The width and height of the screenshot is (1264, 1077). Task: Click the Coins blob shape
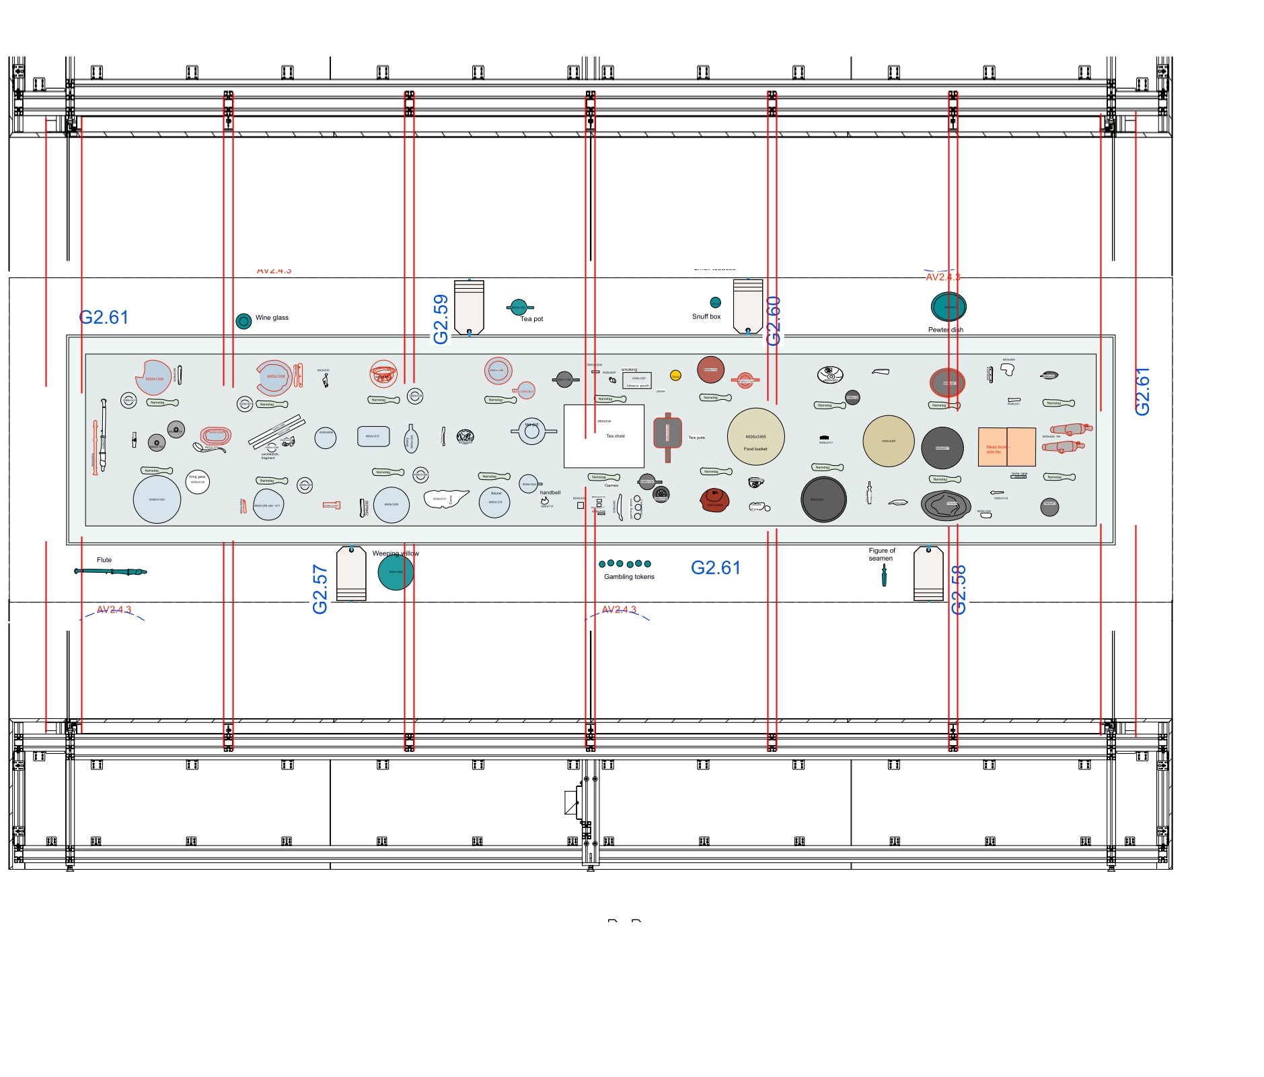point(446,499)
